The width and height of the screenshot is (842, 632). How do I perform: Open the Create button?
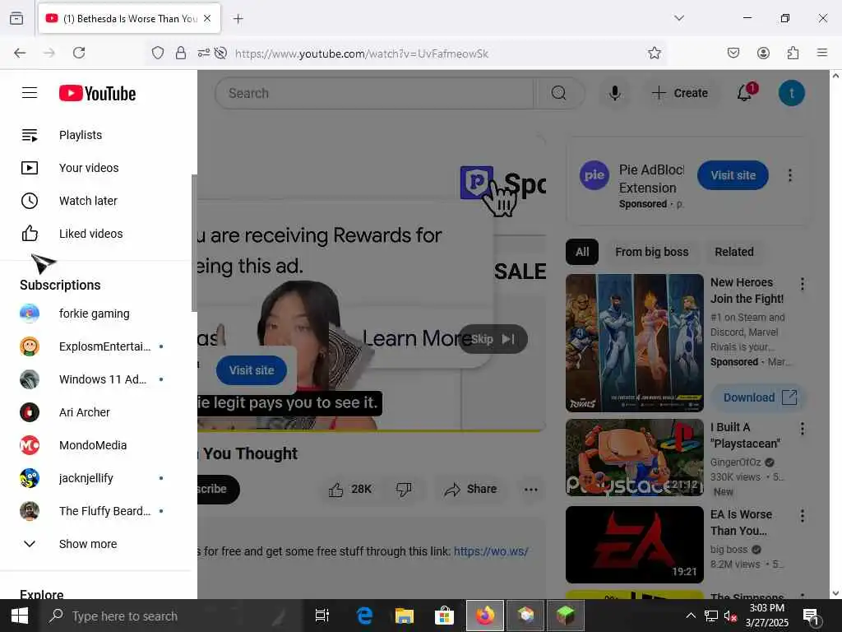[x=679, y=93]
